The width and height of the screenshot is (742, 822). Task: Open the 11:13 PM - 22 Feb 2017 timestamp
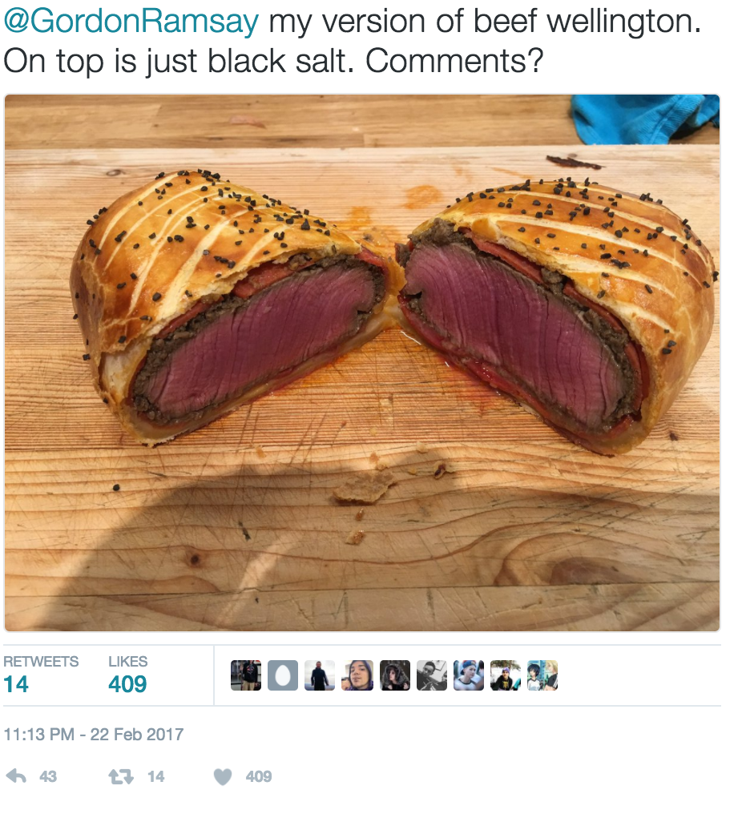click(x=94, y=734)
